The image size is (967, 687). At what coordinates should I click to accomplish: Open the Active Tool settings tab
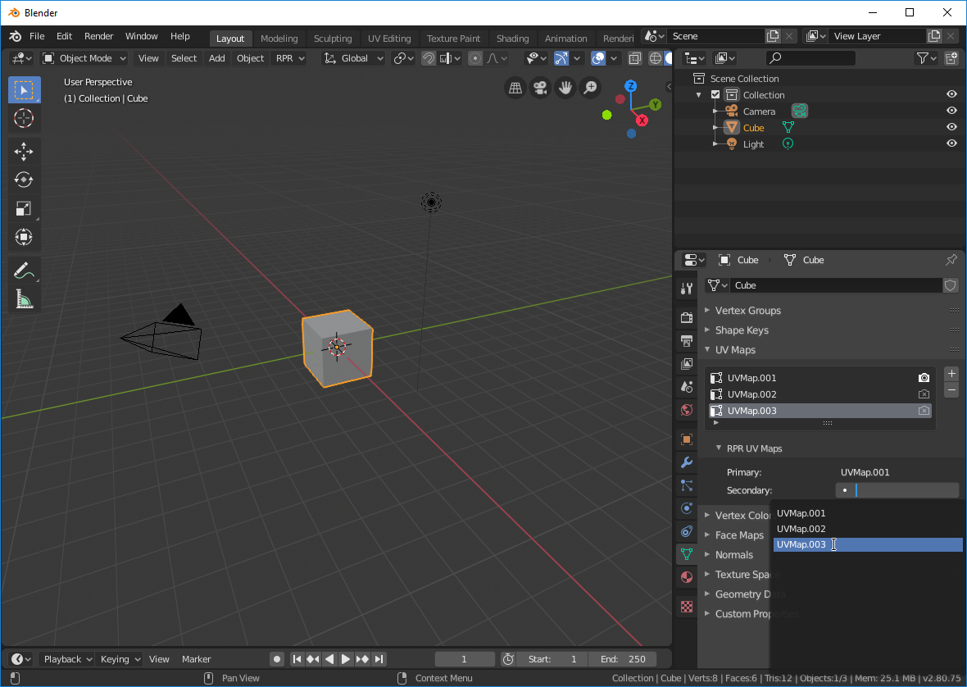pos(687,288)
